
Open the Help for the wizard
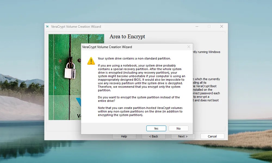click(x=124, y=136)
